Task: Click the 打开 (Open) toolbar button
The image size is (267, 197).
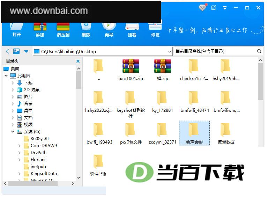Action: 17,30
